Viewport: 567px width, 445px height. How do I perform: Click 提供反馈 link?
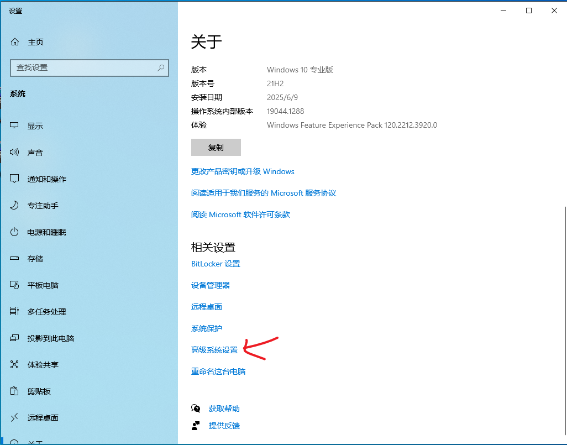224,426
